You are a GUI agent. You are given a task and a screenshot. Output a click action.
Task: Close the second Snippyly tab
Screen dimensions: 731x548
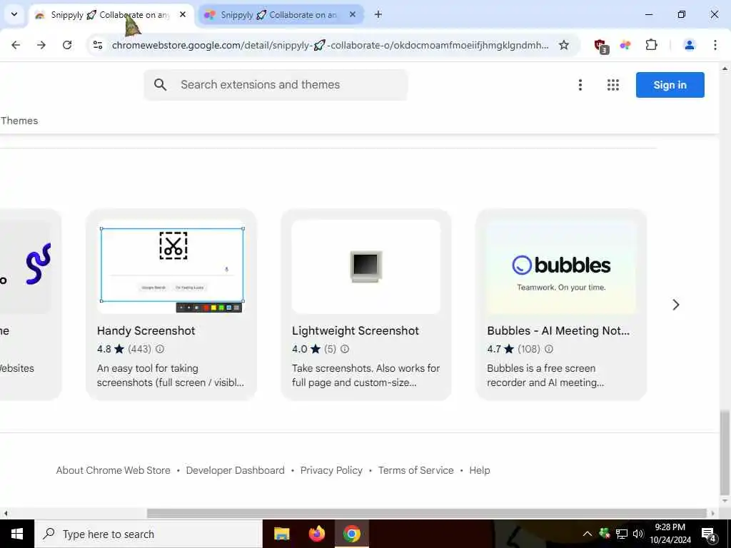pos(353,14)
